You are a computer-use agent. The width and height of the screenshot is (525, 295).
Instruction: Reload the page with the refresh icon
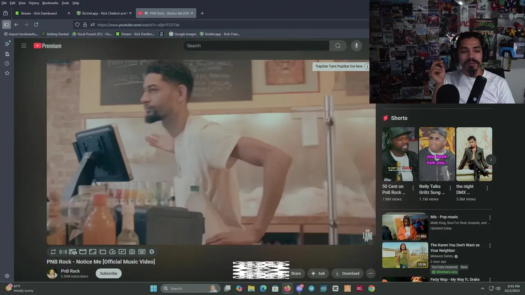pyautogui.click(x=36, y=25)
